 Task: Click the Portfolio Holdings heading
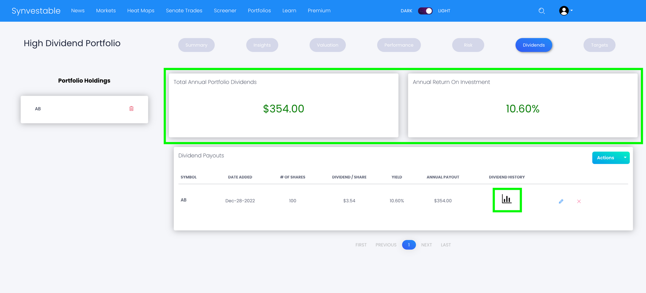84,81
